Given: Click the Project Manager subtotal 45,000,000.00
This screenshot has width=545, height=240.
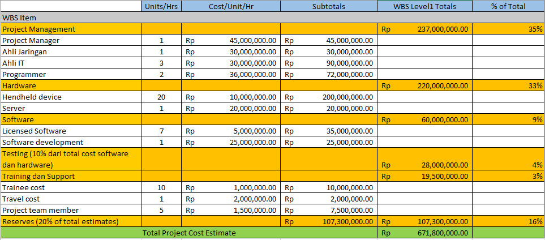Looking at the screenshot, I should (329, 40).
